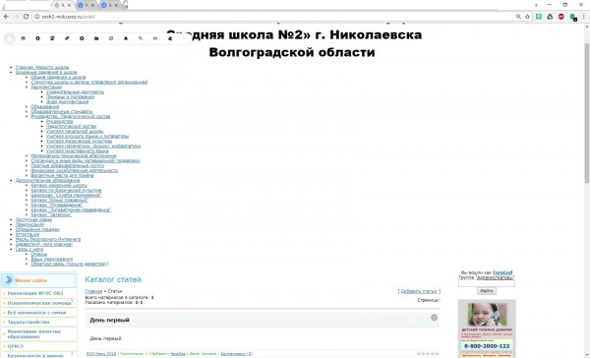
Task: Open the gear icon on the День первый entry
Action: click(434, 318)
